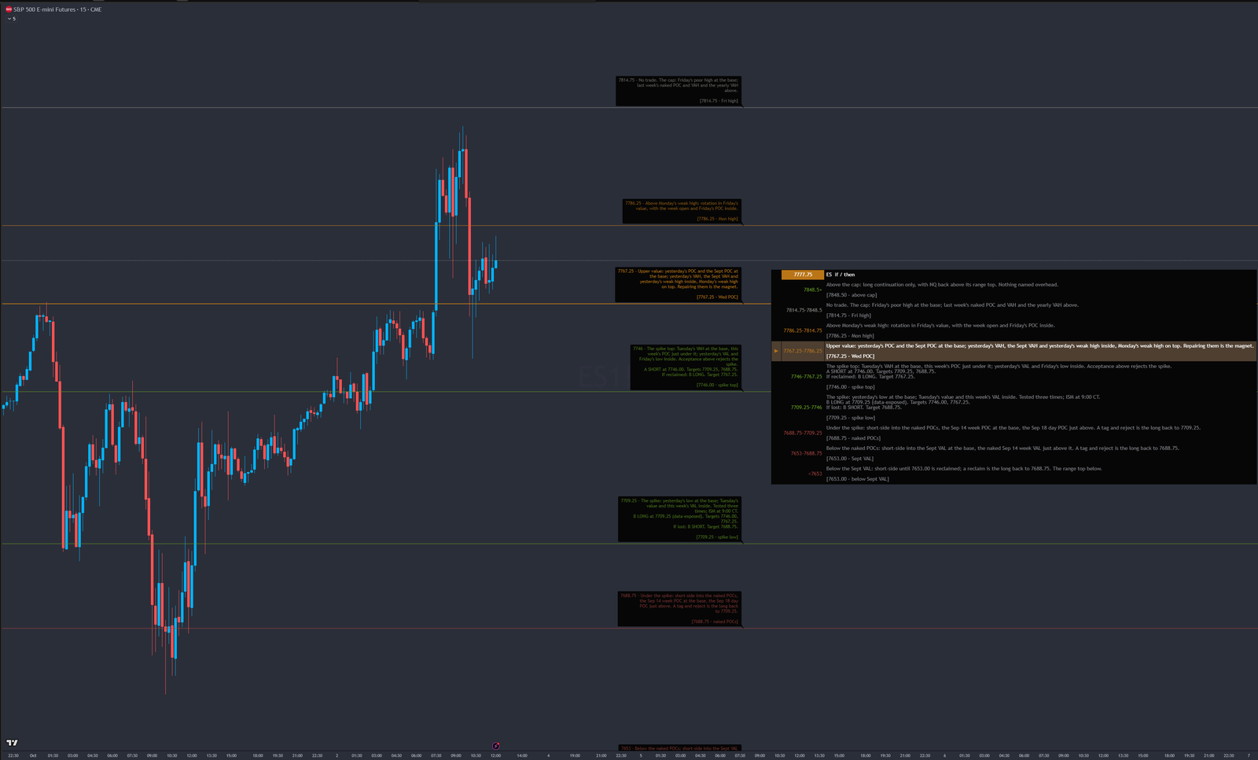Image resolution: width=1258 pixels, height=760 pixels.
Task: Click the 'ES if / then' table header
Action: coord(841,275)
